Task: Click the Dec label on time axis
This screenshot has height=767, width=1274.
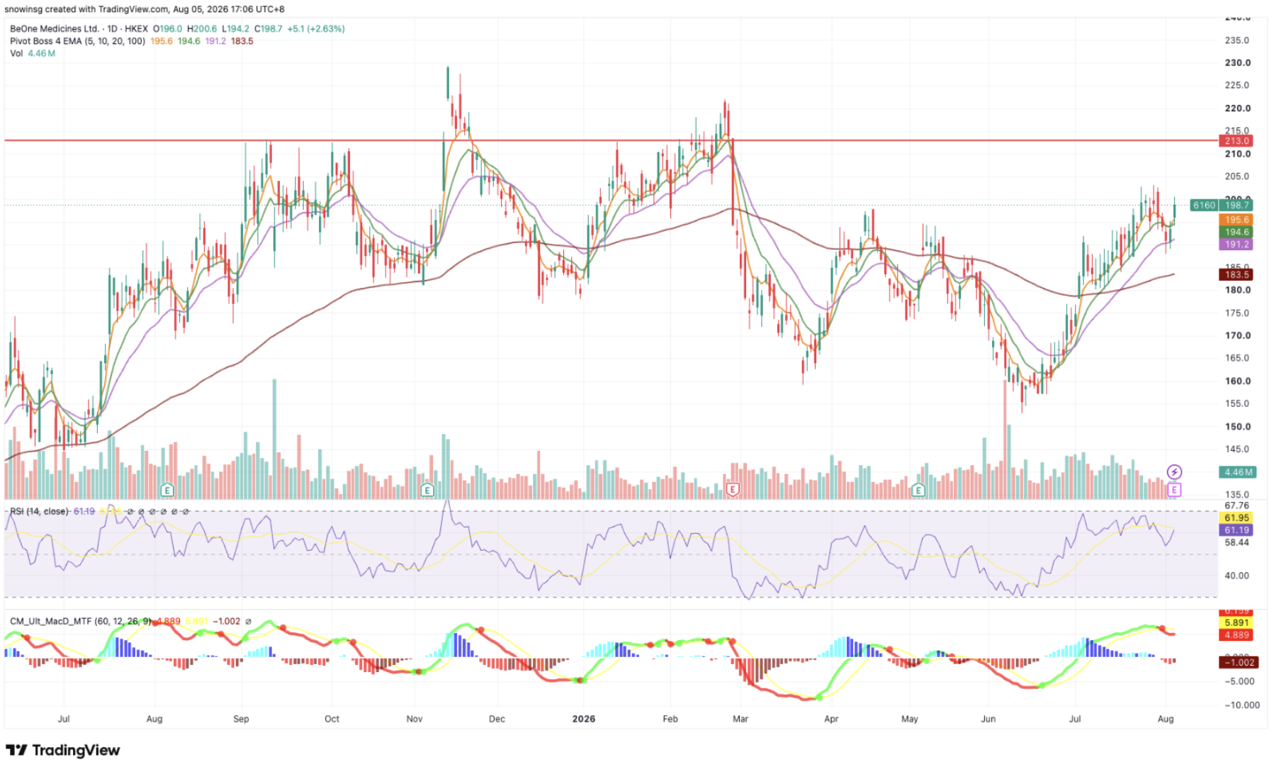Action: [x=497, y=719]
